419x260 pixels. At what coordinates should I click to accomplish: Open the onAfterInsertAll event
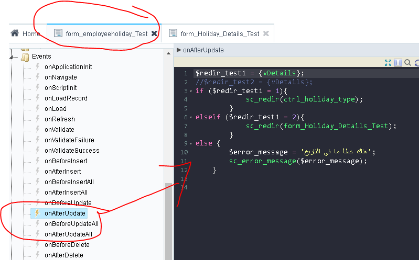(x=66, y=193)
